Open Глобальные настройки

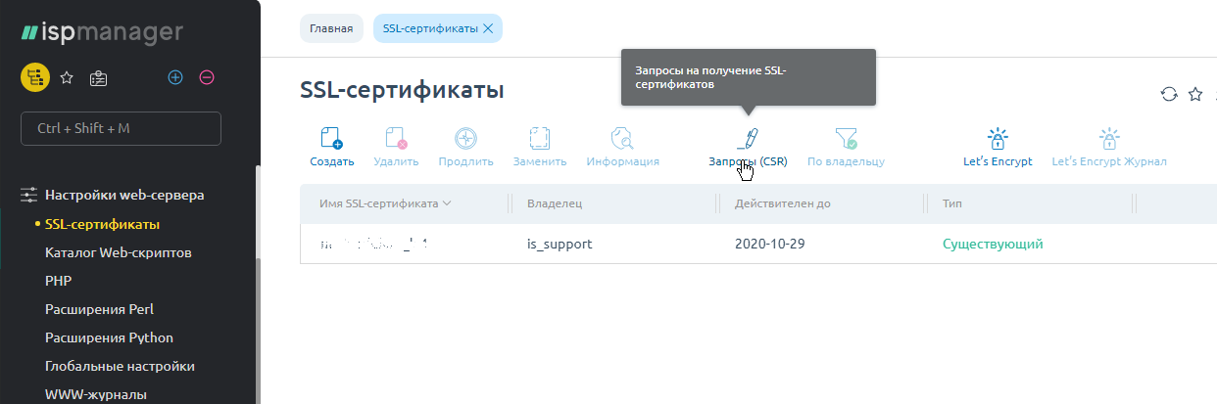120,366
